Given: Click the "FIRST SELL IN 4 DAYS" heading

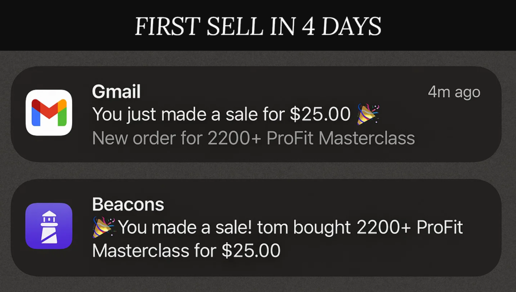Looking at the screenshot, I should [258, 26].
